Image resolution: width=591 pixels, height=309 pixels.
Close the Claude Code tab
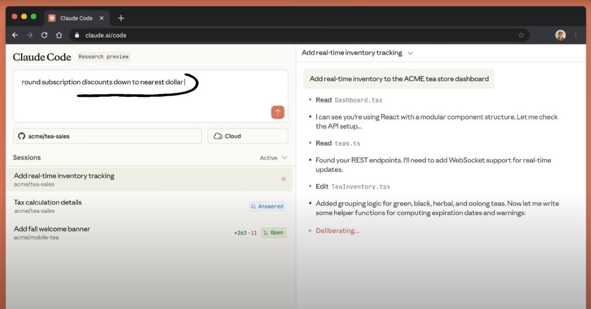coord(102,18)
